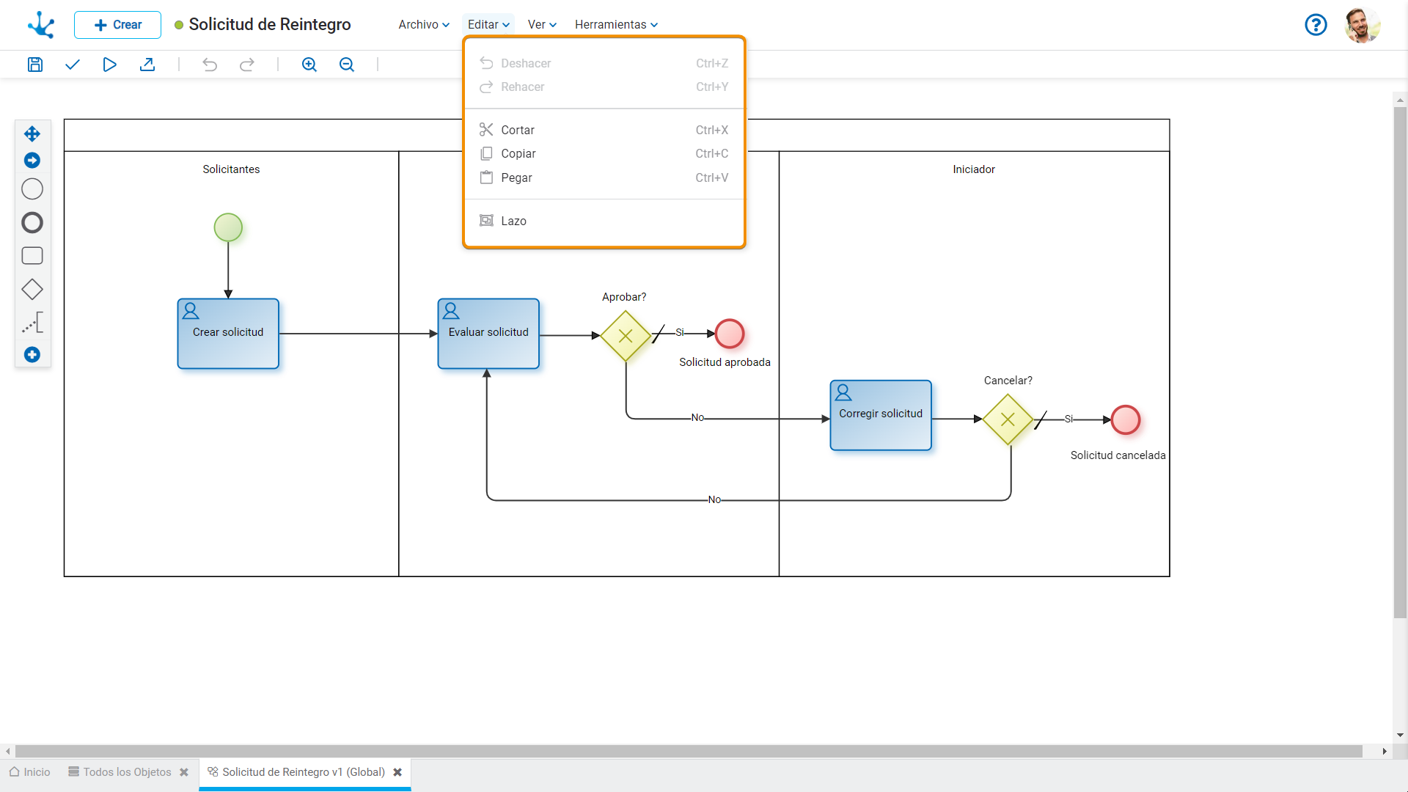
Task: Click the redo arrow in toolbar
Action: coord(247,65)
